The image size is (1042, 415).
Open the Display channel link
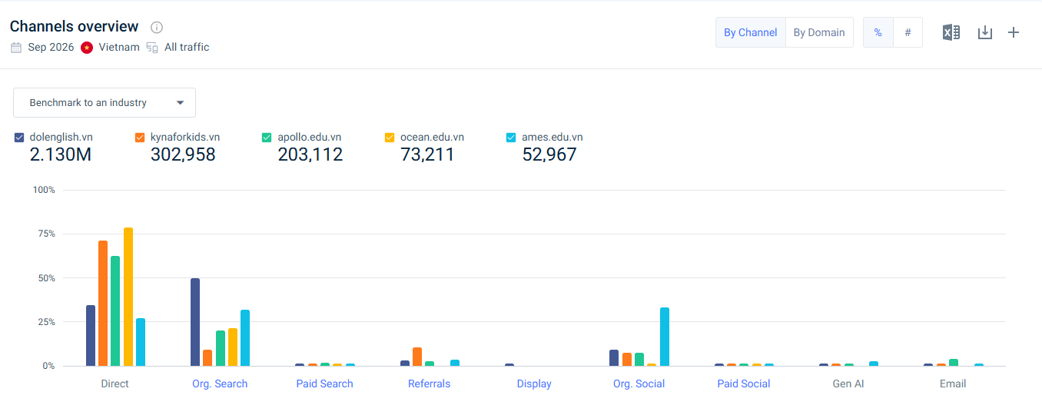click(534, 383)
